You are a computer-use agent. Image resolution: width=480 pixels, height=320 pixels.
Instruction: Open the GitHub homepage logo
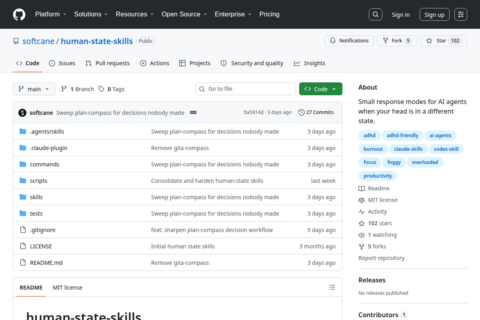click(19, 14)
